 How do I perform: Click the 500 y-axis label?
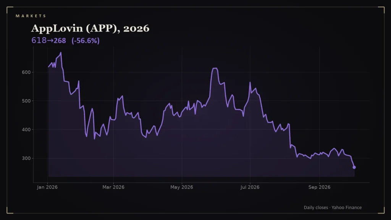tap(26, 101)
